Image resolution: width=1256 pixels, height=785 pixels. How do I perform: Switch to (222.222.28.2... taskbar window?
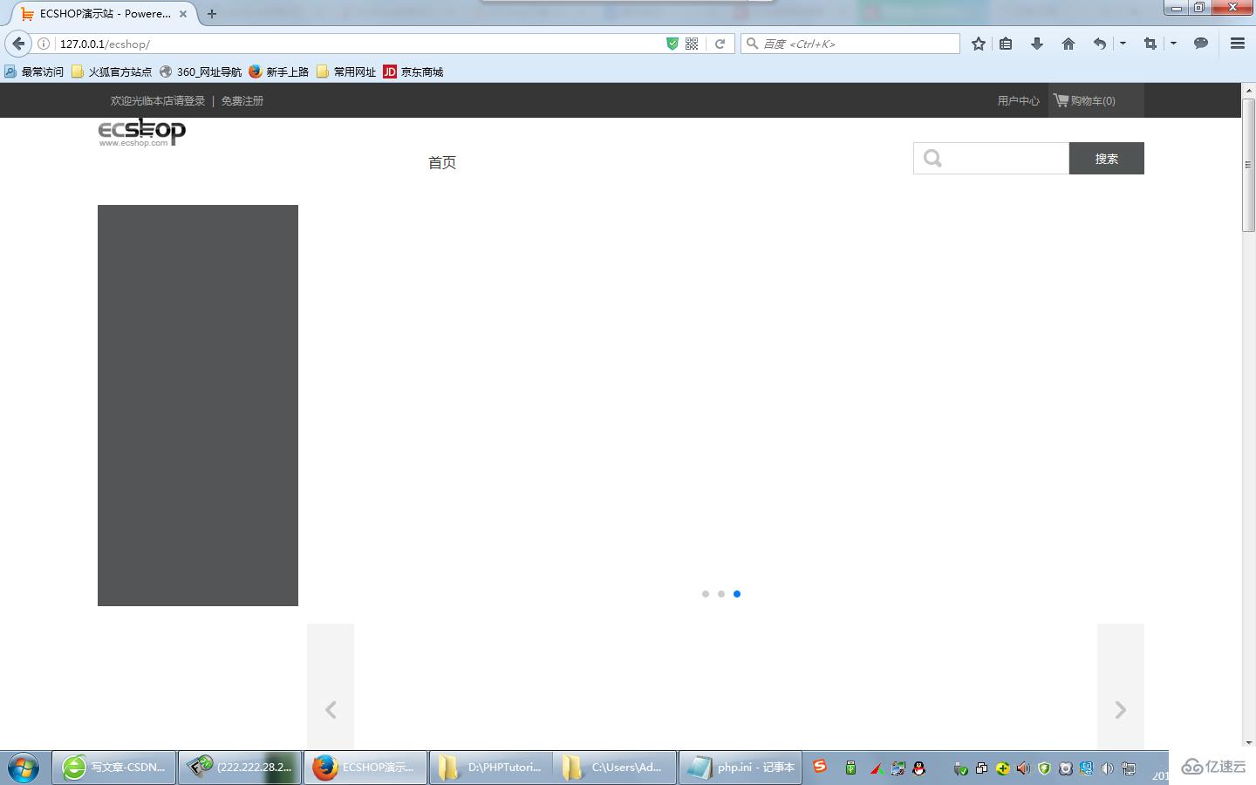pos(240,768)
